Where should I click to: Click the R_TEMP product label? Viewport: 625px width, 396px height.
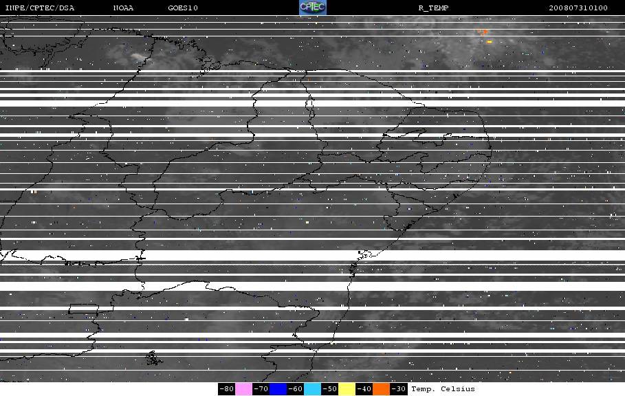coord(432,8)
